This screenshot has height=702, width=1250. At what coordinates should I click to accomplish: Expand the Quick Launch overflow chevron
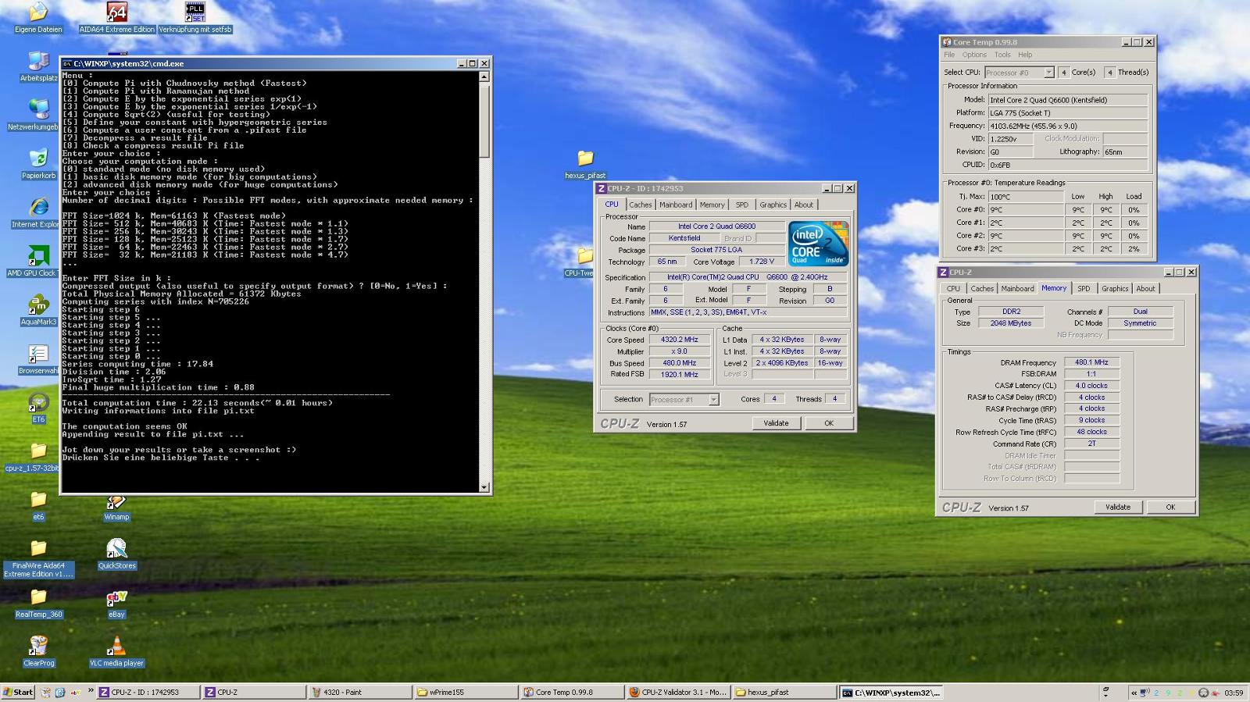click(91, 691)
